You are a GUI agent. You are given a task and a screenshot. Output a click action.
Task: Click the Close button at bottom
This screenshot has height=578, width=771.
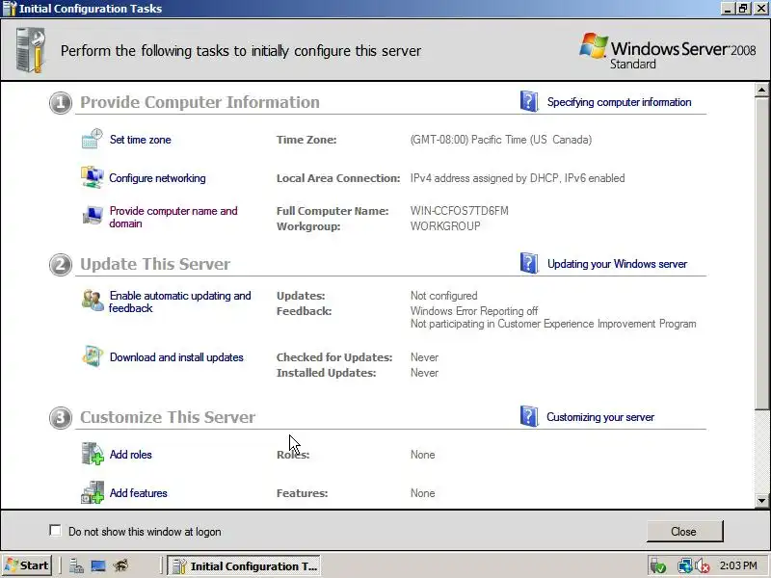point(684,532)
